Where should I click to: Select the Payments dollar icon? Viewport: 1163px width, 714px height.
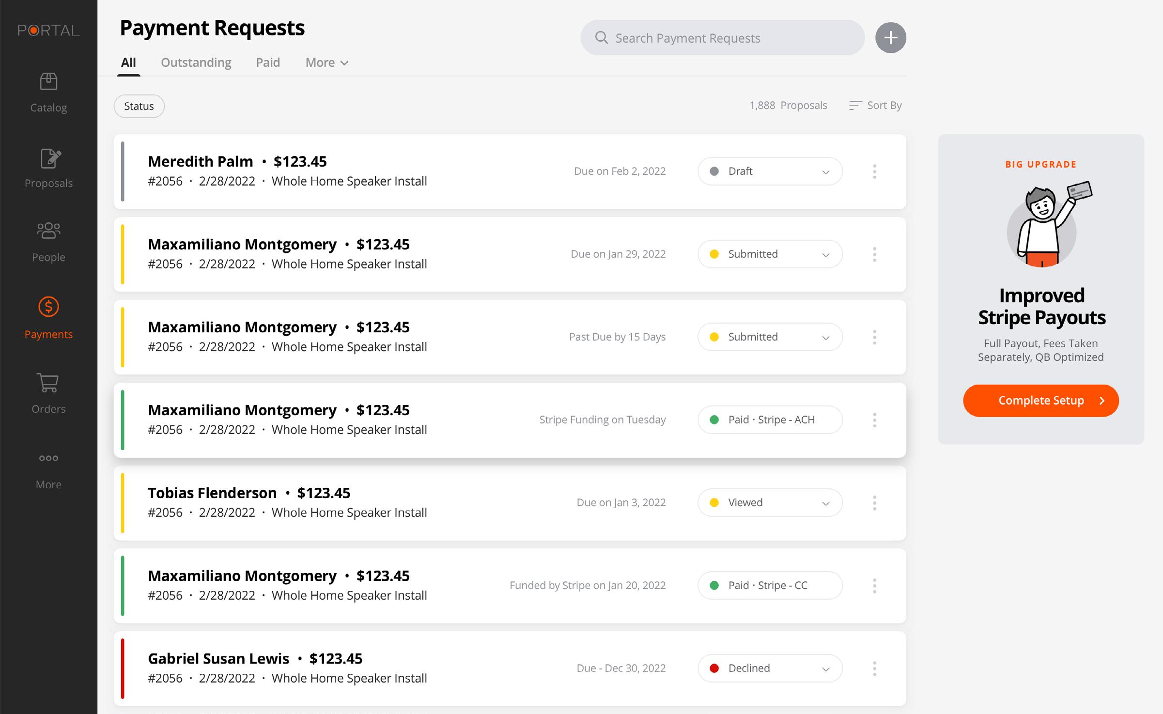pyautogui.click(x=48, y=307)
